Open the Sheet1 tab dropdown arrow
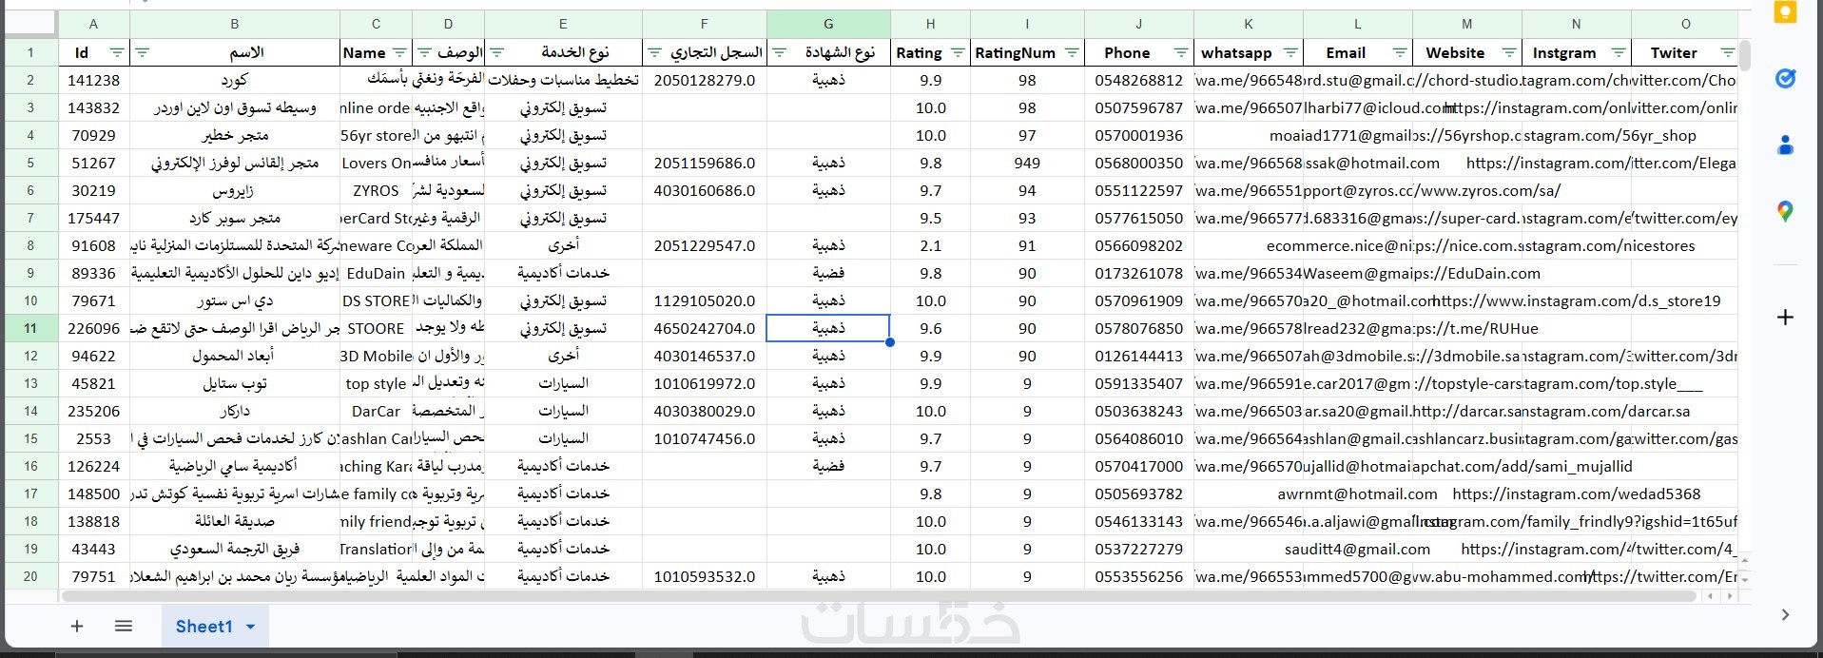The image size is (1823, 658). click(x=251, y=627)
